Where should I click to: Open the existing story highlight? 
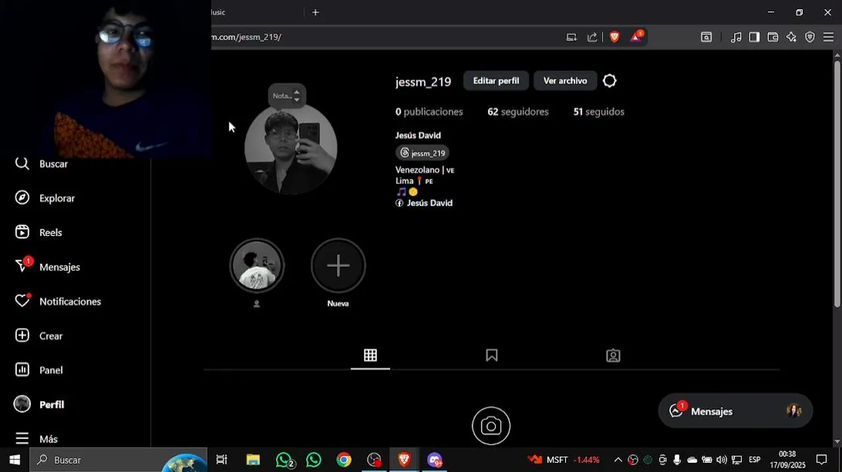[x=256, y=265]
